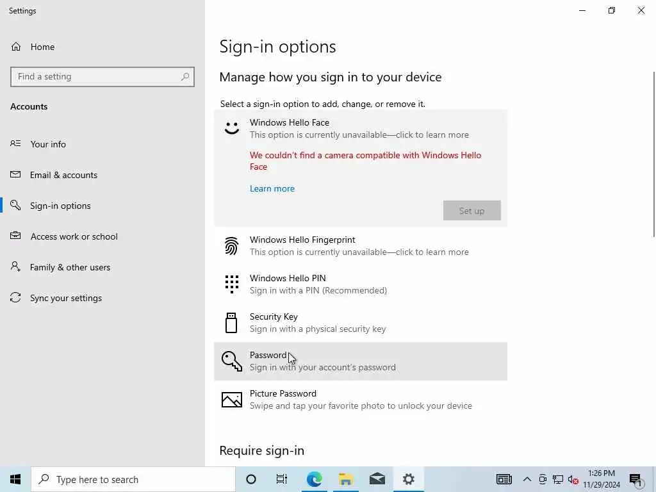Collapse the Windows Hello Face option

click(x=361, y=128)
